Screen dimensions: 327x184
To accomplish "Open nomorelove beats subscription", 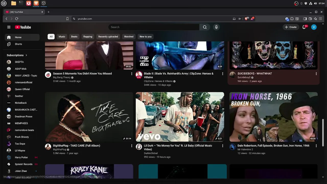I will click(22, 130).
